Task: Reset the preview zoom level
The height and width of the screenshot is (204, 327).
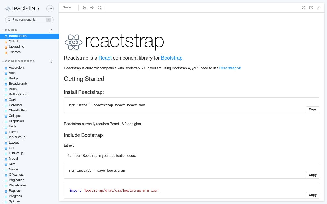Action: (100, 8)
